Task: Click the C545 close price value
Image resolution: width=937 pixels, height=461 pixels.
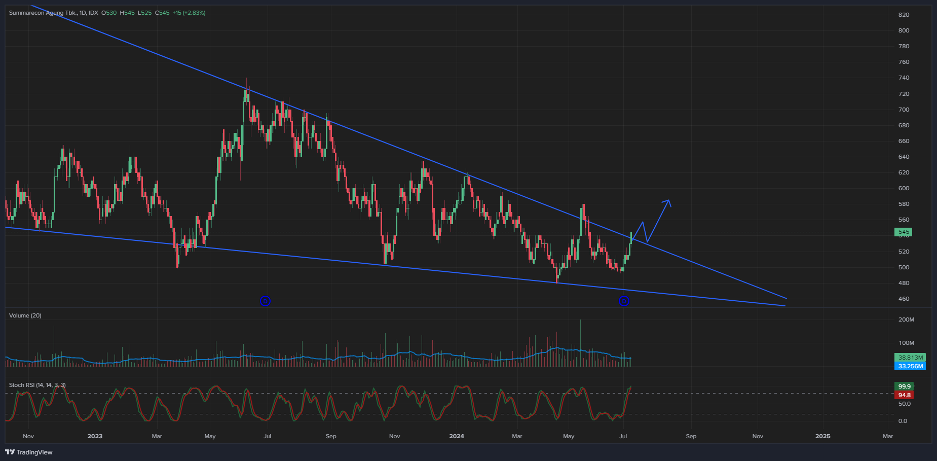Action: pyautogui.click(x=162, y=12)
